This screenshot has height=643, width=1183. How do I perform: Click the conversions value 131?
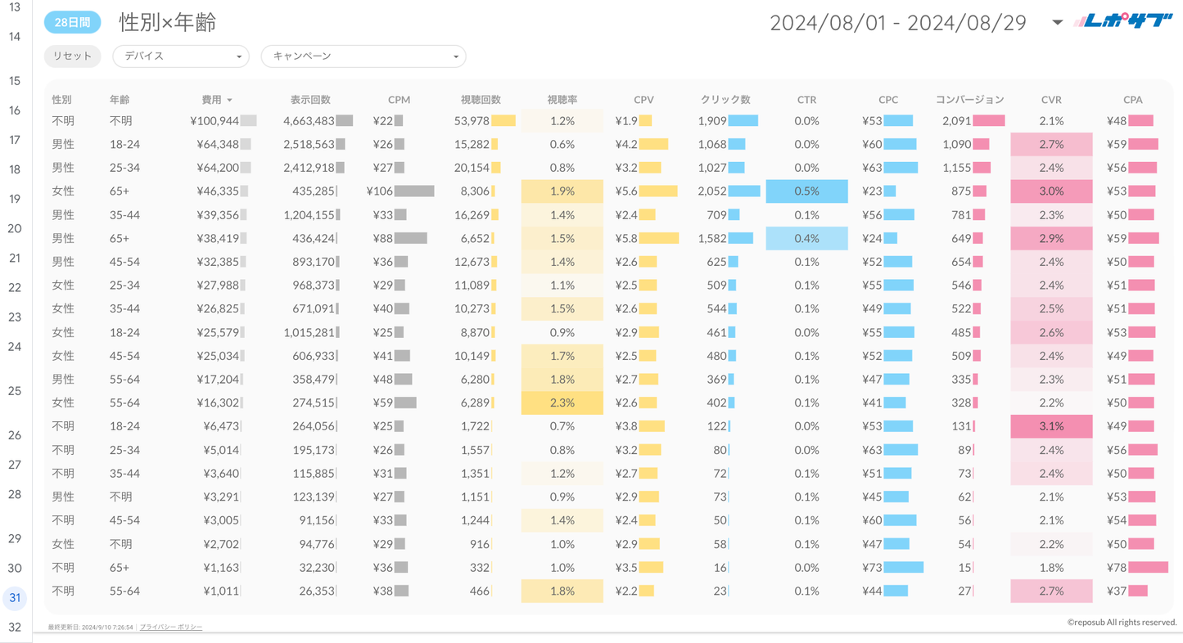962,426
